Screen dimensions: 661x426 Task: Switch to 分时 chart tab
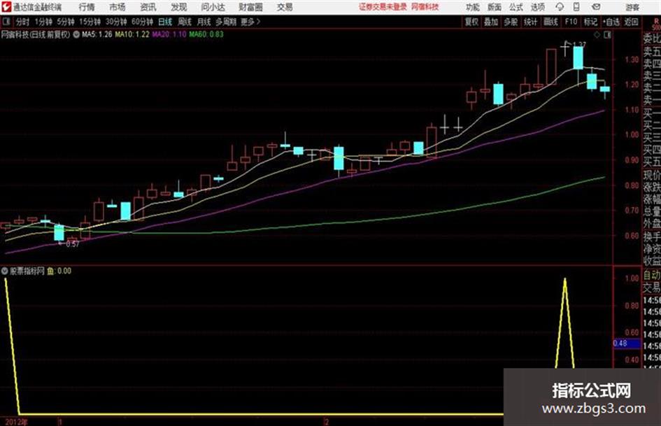pos(23,22)
